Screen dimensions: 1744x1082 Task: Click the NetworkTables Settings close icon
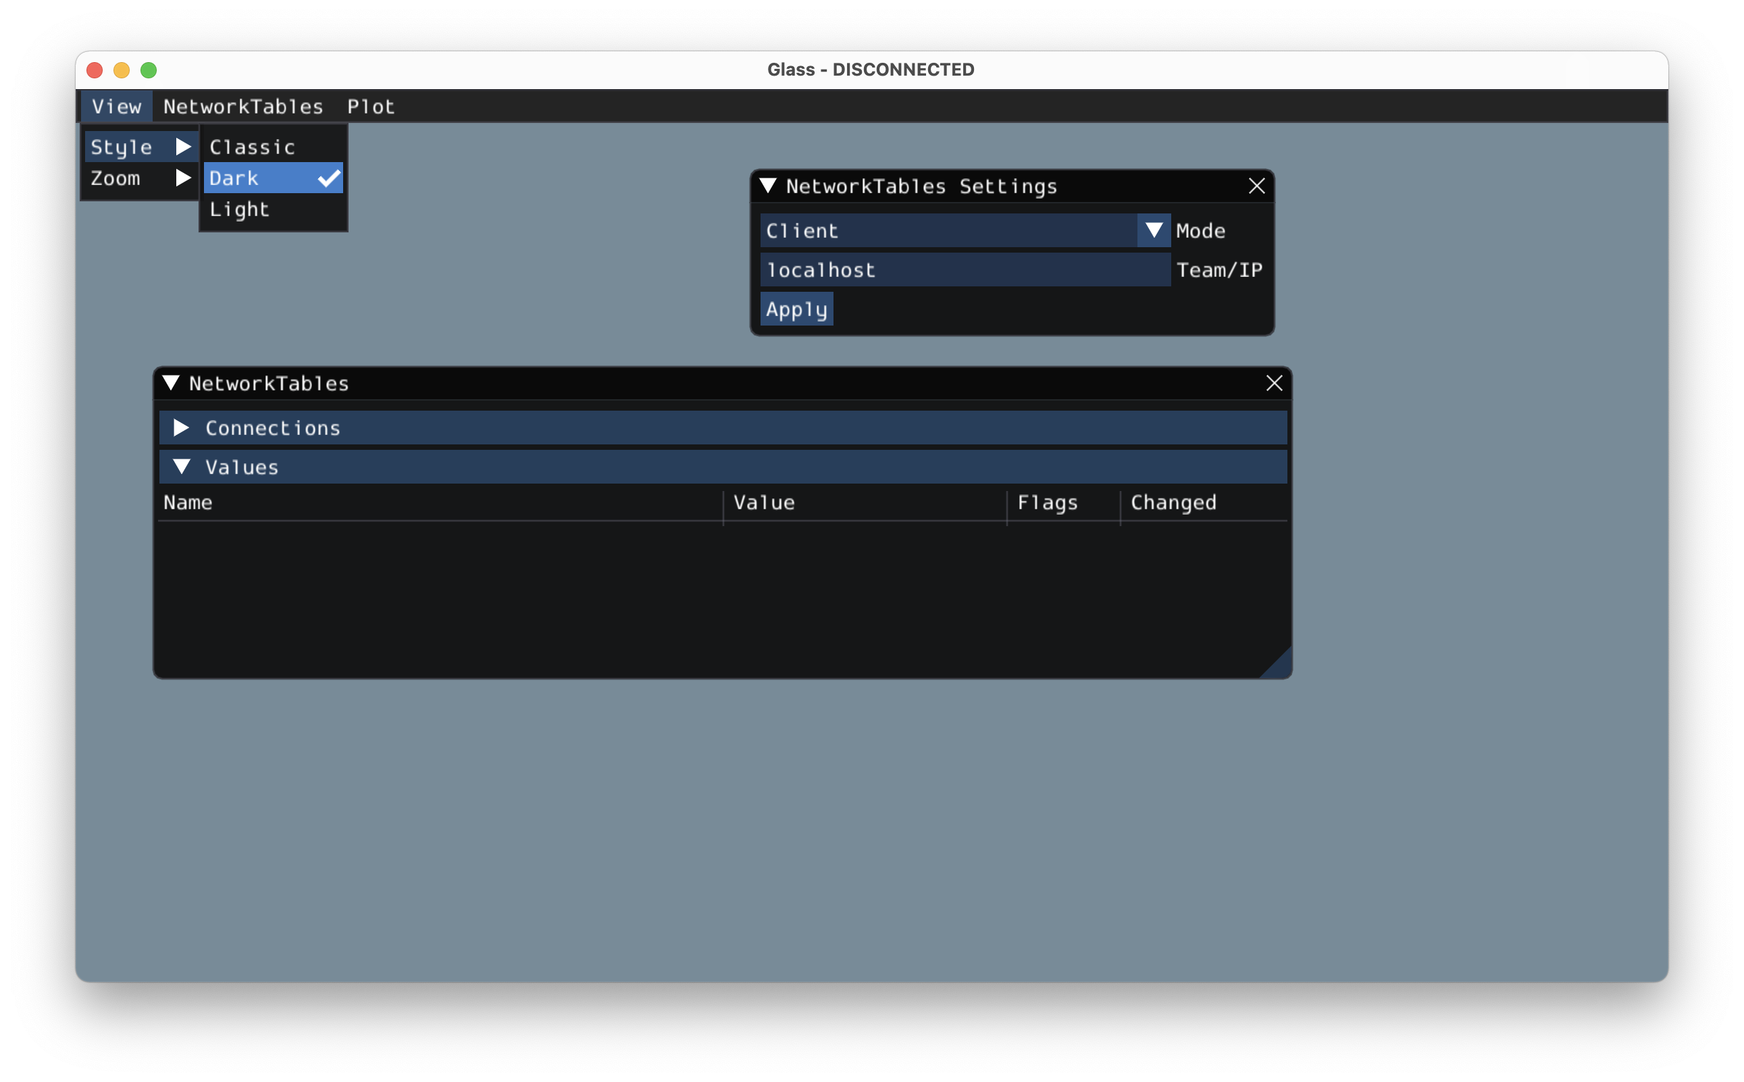[x=1256, y=186]
